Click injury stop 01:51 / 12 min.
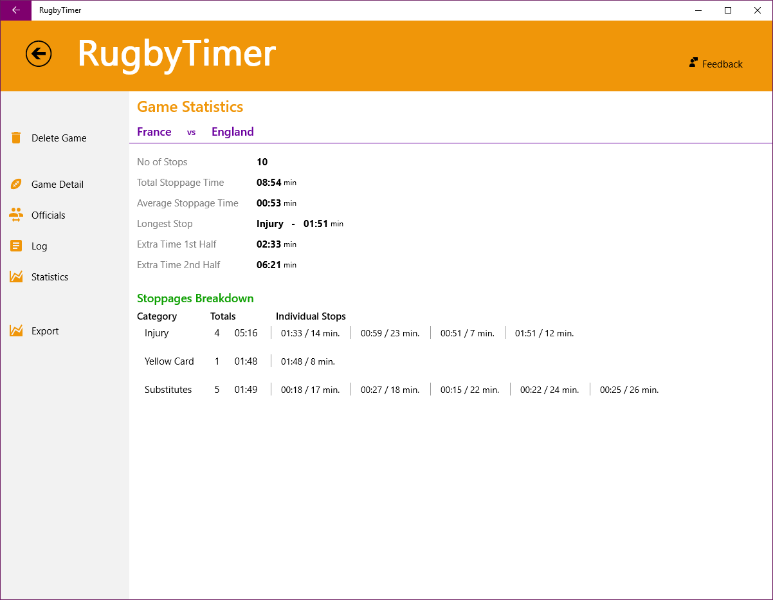773x600 pixels. pyautogui.click(x=544, y=333)
